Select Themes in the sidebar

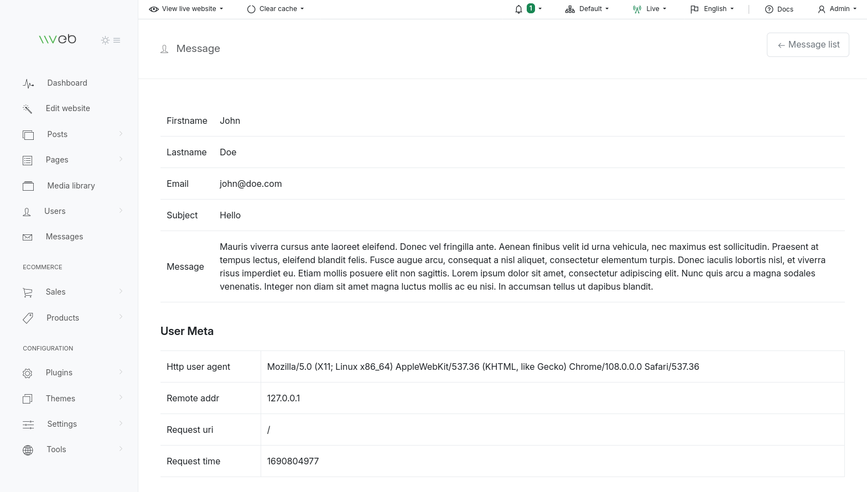[x=60, y=399]
